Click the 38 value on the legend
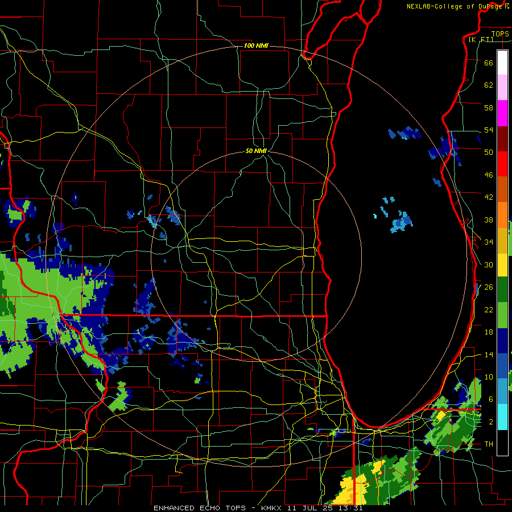The width and height of the screenshot is (512, 512). tap(489, 220)
